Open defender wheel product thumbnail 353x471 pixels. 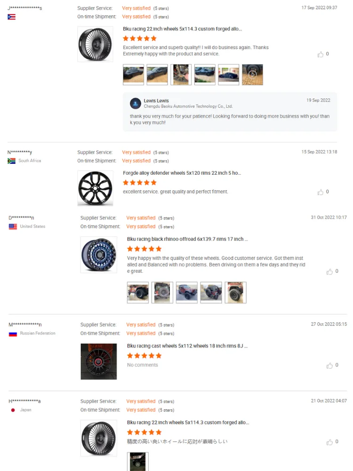click(95, 188)
